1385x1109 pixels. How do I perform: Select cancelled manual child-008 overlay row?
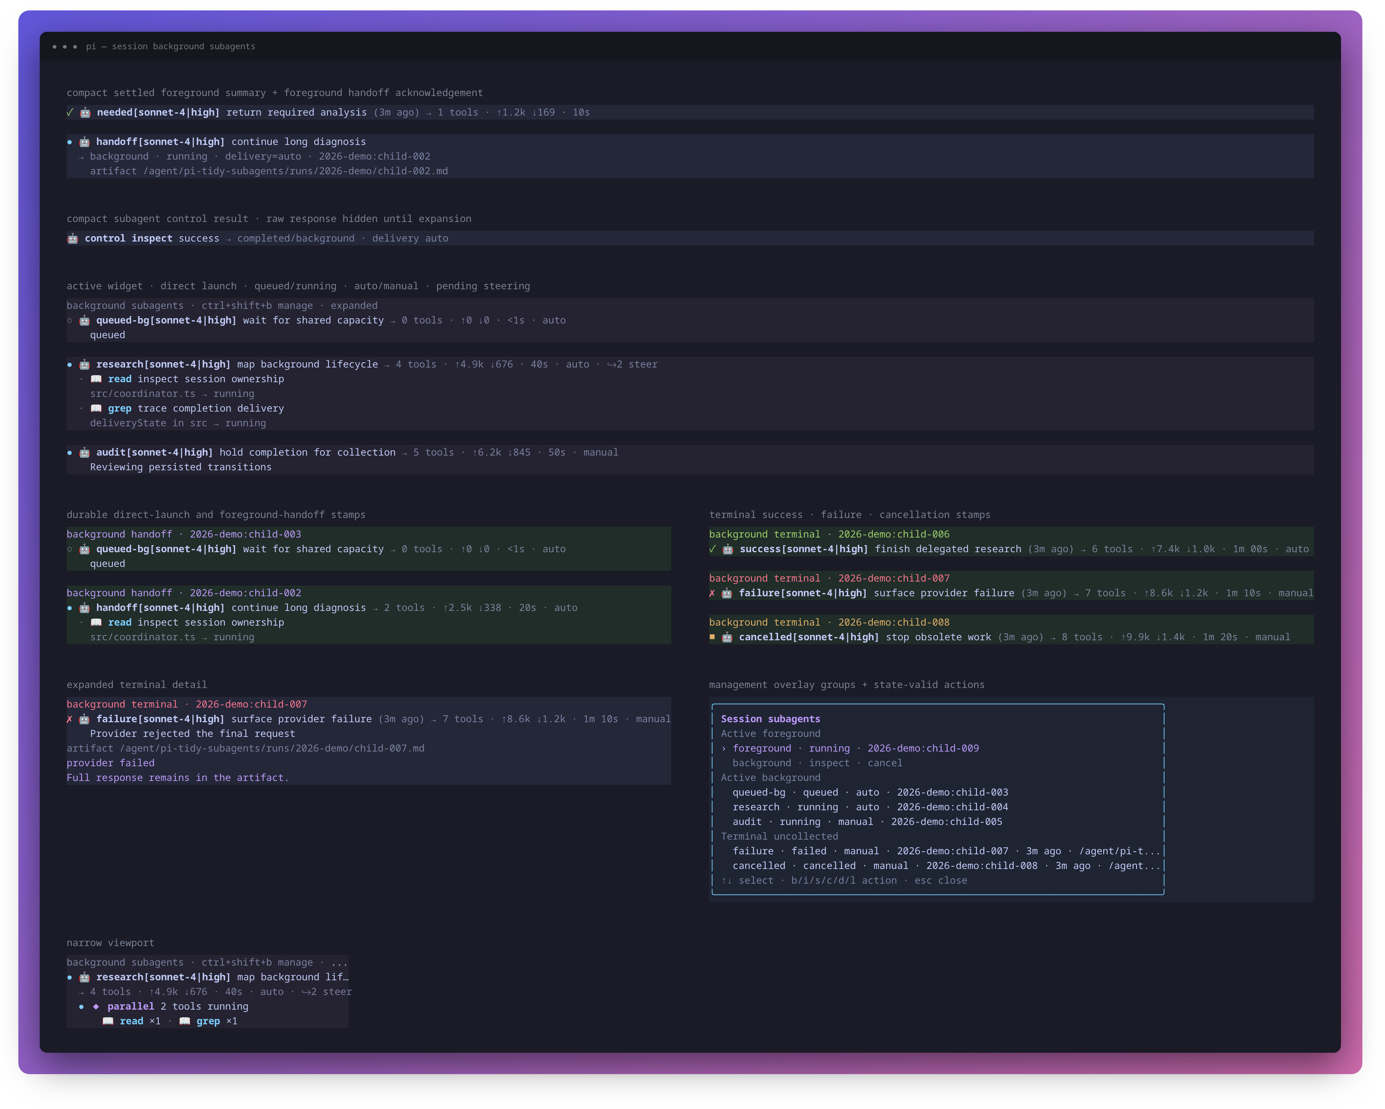(946, 866)
